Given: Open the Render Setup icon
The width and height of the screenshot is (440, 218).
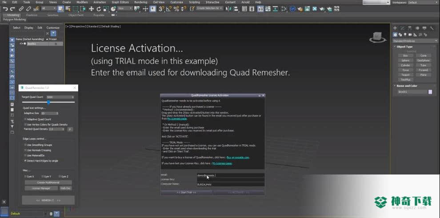Looking at the screenshot, I should point(300,9).
